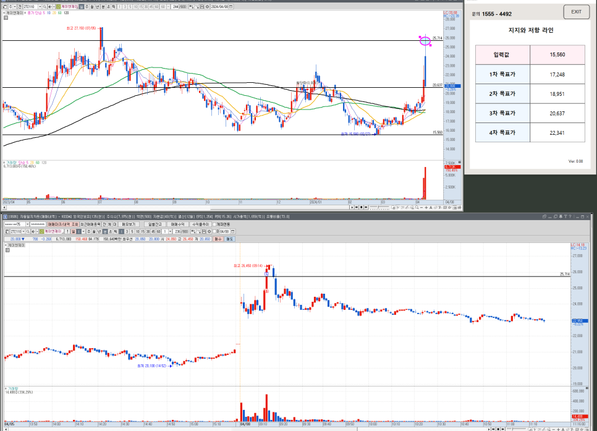Toggle the checkbox before the 04/08 date
The width and height of the screenshot is (597, 431).
[214, 232]
